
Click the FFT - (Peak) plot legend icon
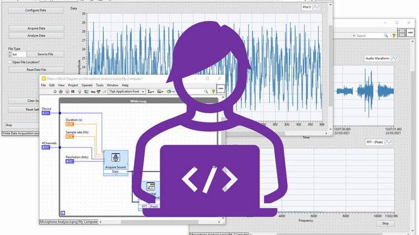click(388, 142)
